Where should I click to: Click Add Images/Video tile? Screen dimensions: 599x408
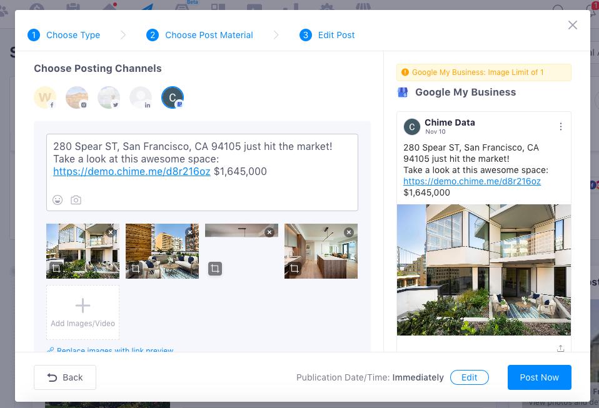83,312
